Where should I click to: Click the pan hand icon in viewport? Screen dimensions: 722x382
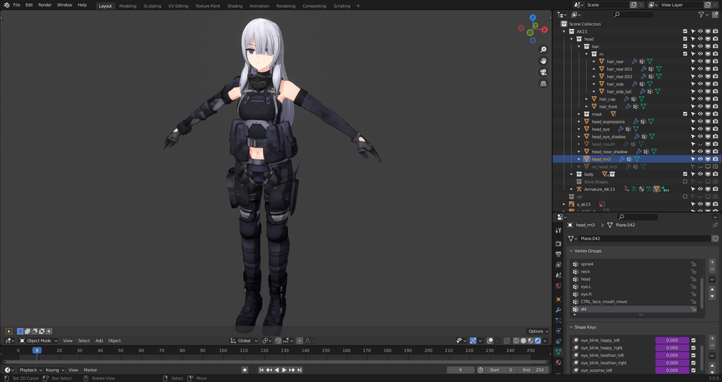click(543, 61)
